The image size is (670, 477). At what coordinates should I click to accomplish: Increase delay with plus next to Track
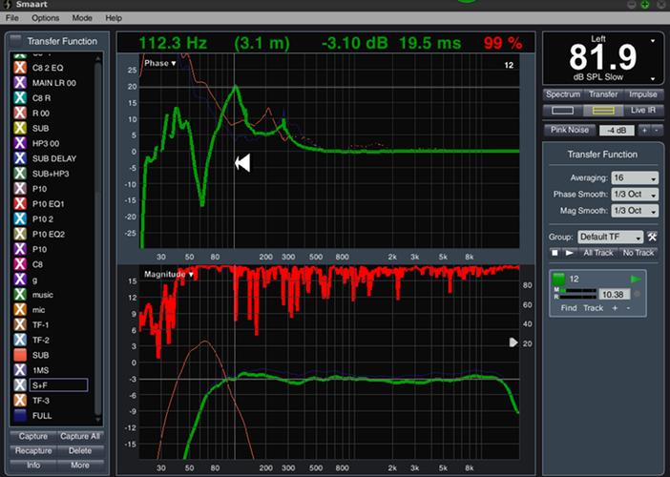pyautogui.click(x=615, y=308)
